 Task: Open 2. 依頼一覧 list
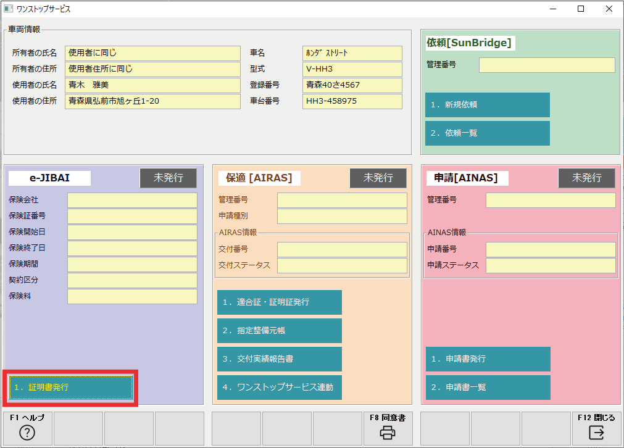(x=488, y=133)
